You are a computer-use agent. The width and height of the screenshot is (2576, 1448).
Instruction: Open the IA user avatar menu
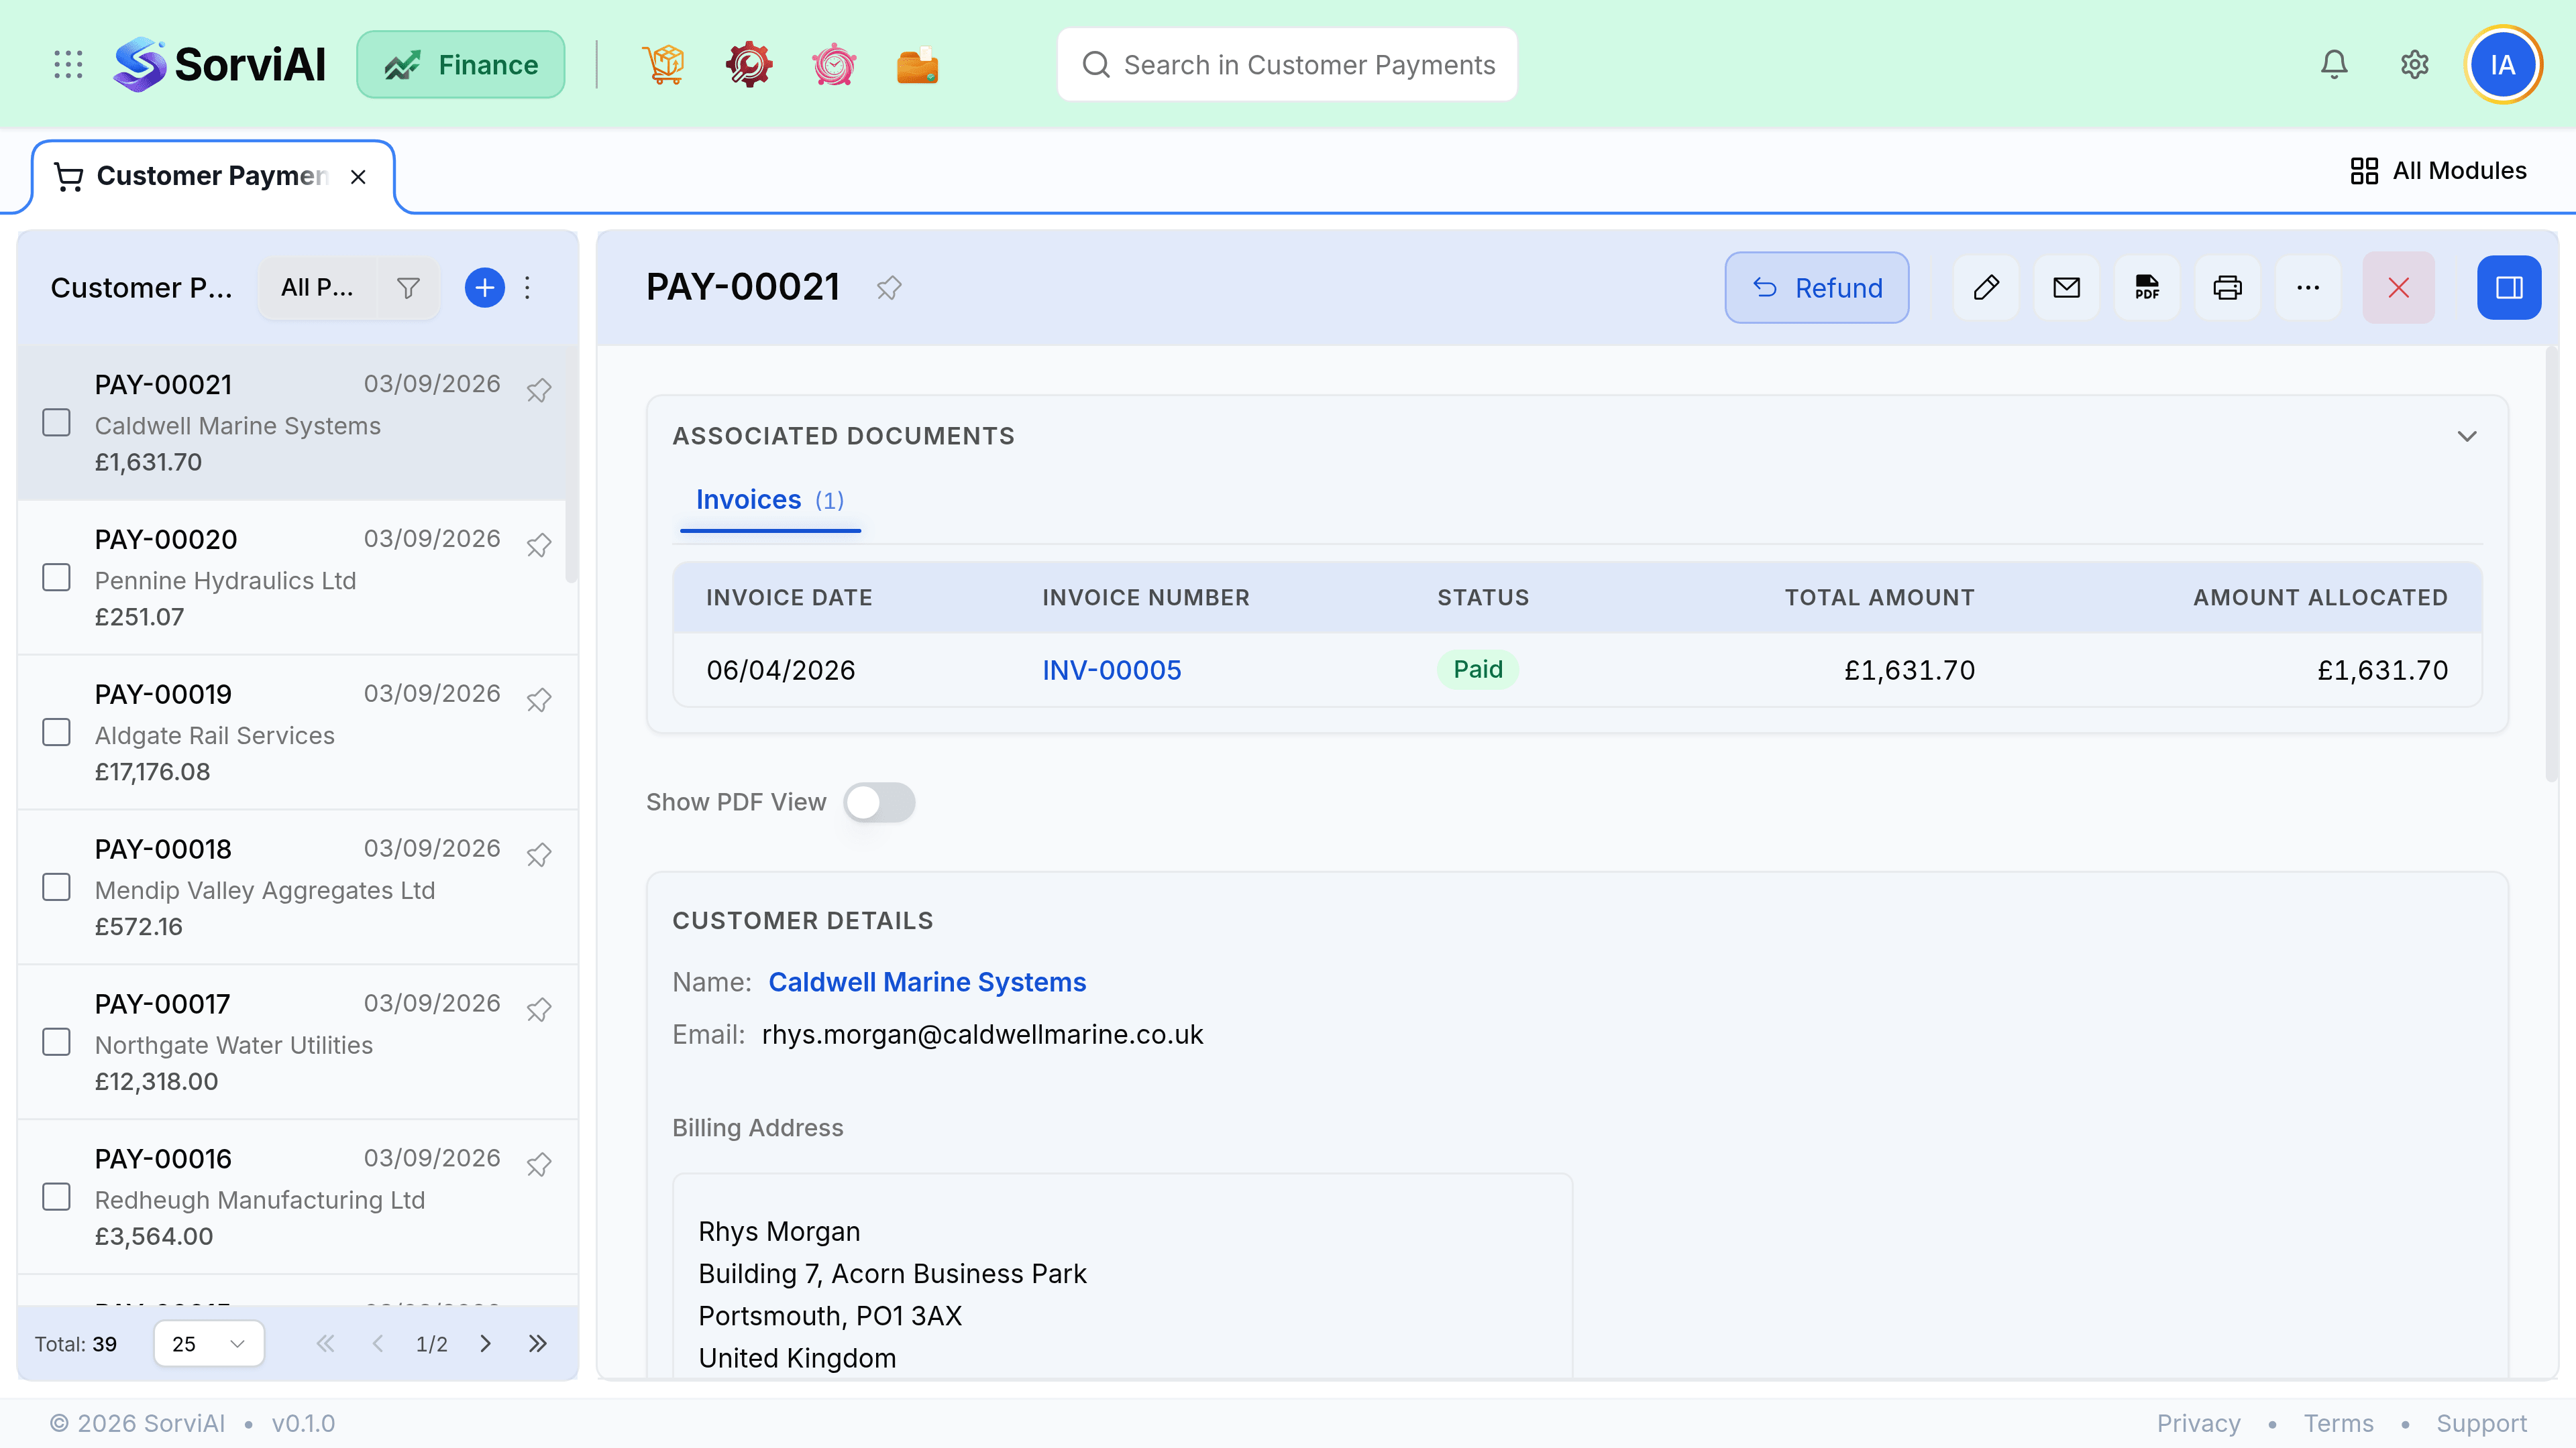click(2503, 65)
